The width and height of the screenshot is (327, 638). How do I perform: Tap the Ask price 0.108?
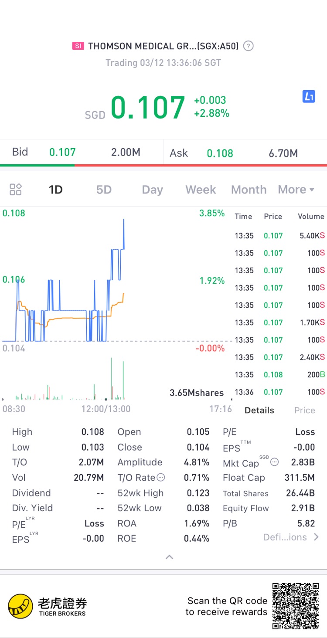click(220, 153)
